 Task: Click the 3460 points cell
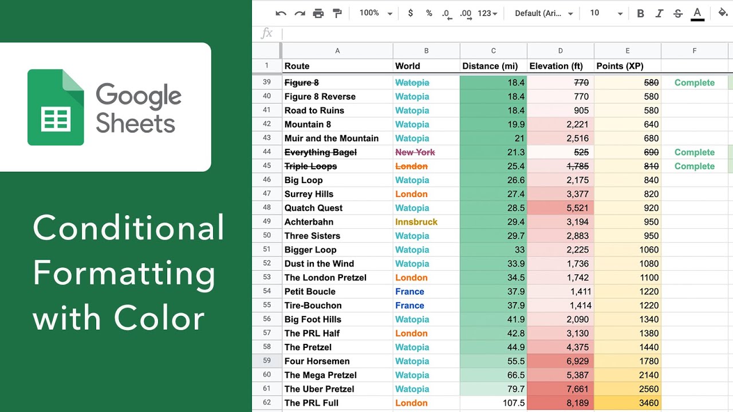pos(628,403)
